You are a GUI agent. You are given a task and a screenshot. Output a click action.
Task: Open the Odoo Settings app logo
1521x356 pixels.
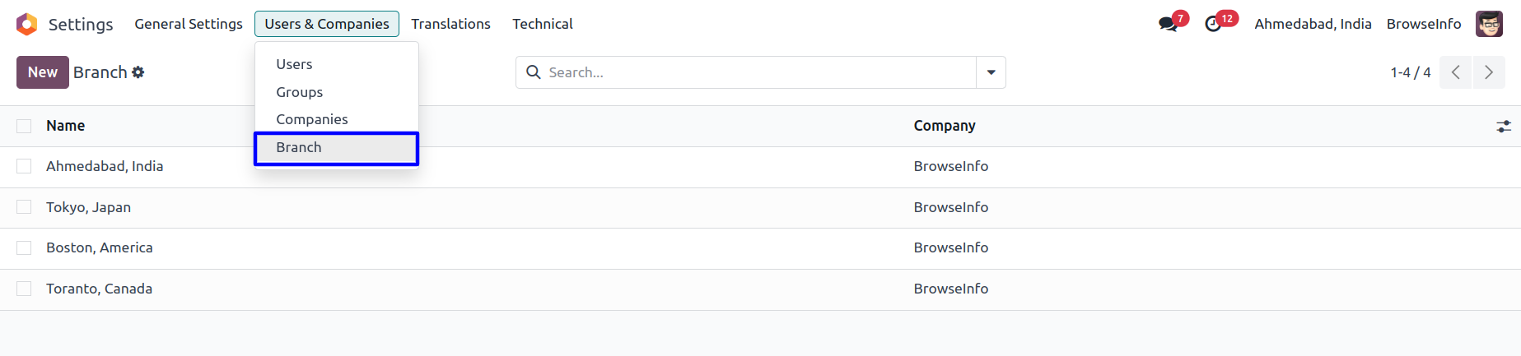tap(27, 25)
